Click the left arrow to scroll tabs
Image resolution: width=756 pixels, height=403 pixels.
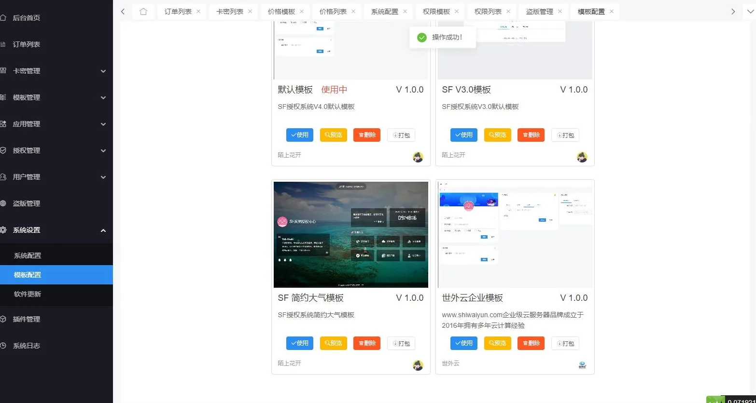click(123, 11)
